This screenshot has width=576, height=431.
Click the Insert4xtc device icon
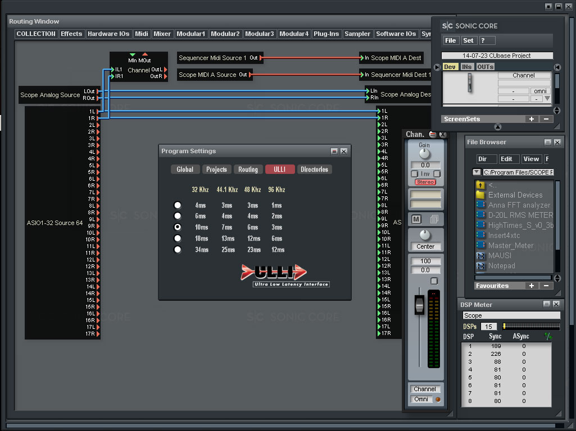(x=480, y=235)
